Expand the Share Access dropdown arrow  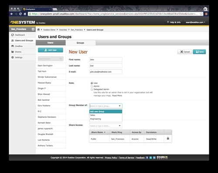point(119,126)
